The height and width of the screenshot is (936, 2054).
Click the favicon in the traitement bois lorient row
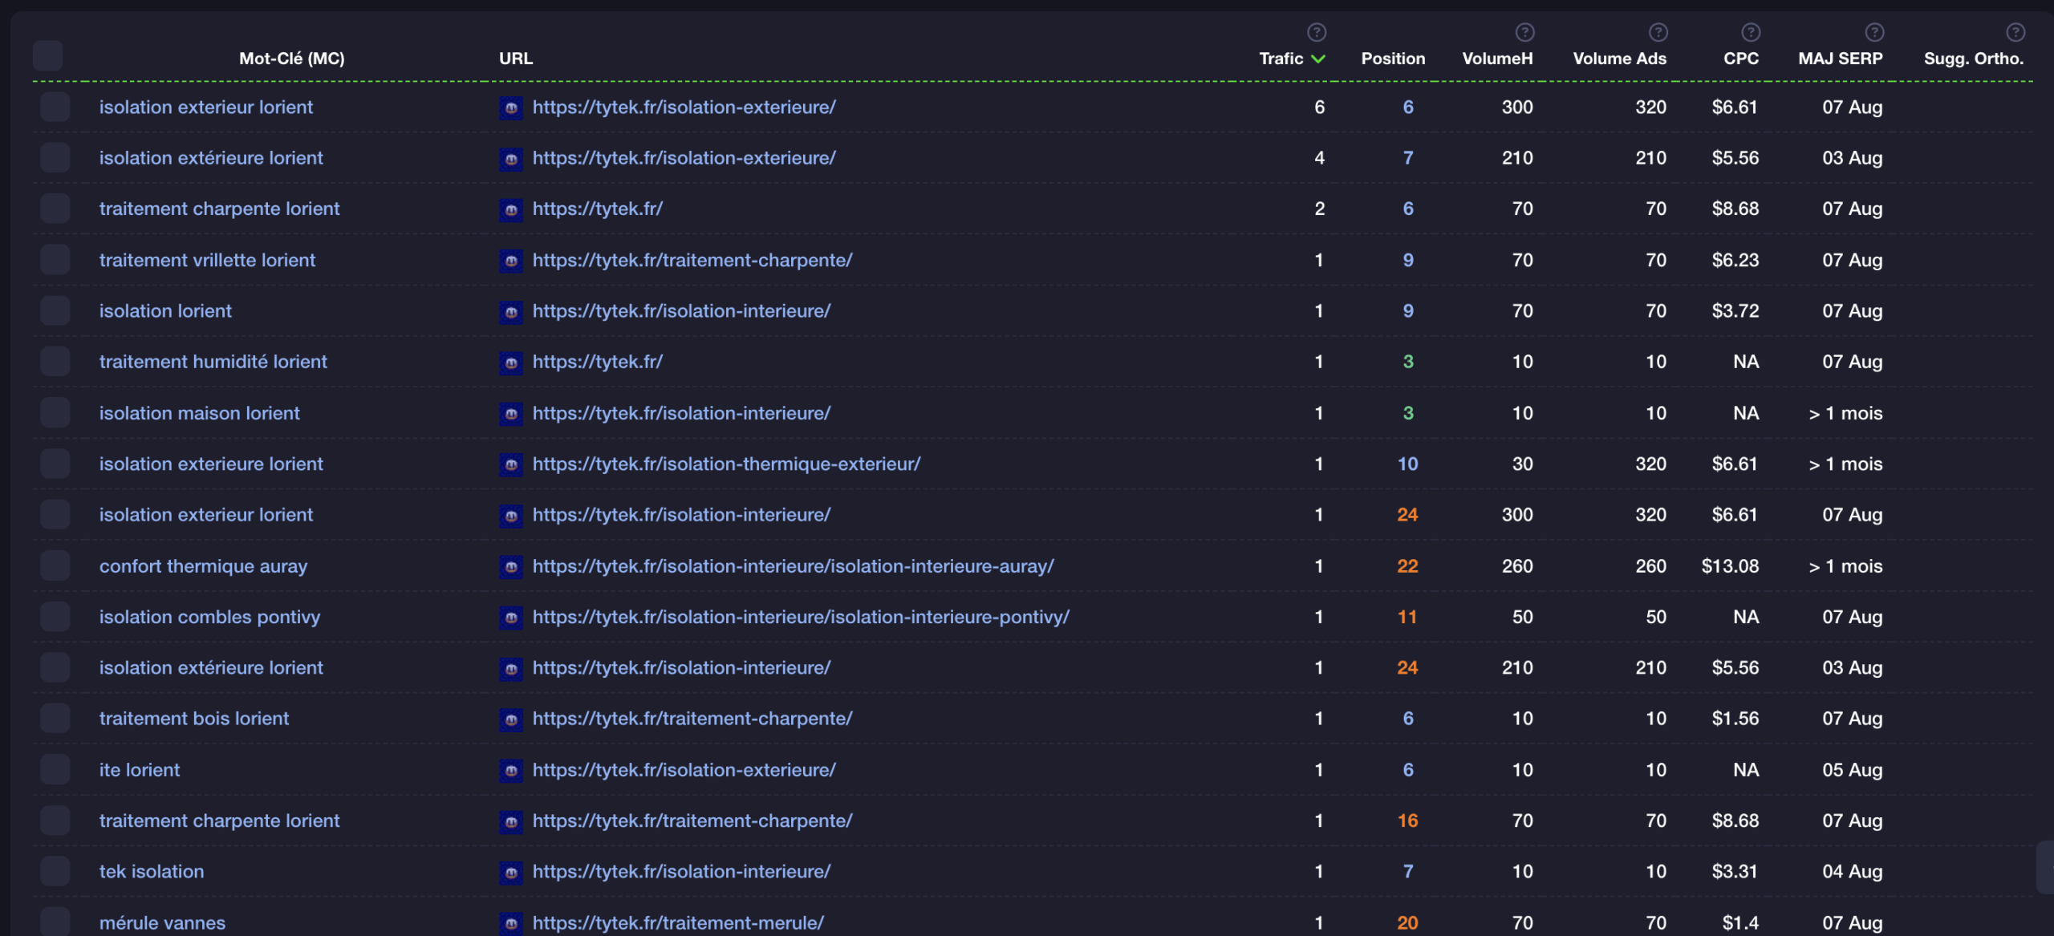(x=510, y=719)
